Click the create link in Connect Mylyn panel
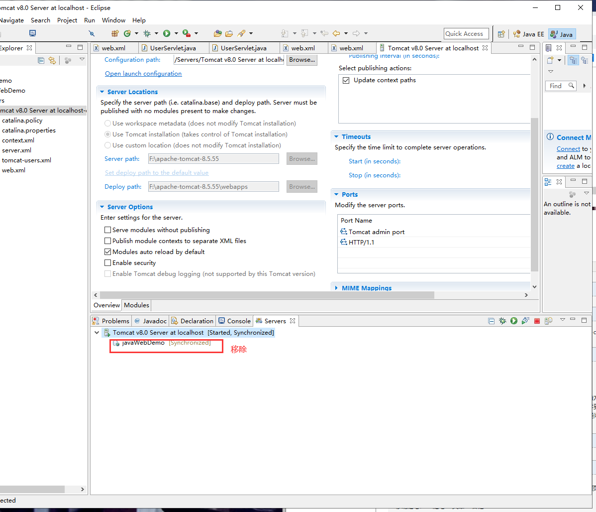Screen dimensions: 596x512 (x=566, y=165)
